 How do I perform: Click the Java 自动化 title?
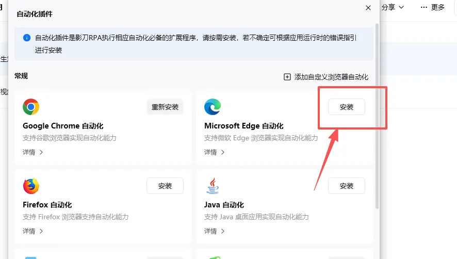[x=224, y=205]
